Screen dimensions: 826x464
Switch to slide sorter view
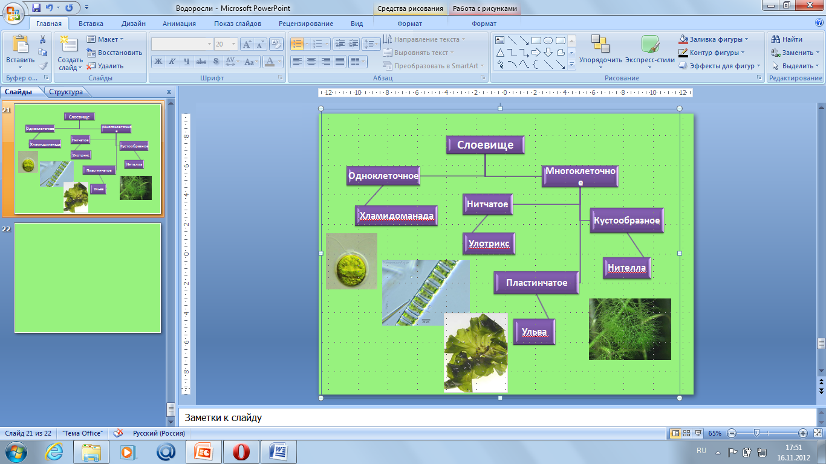coord(686,433)
